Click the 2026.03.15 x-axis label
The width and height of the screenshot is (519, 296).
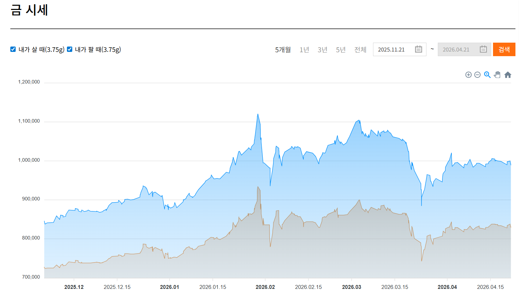pos(395,287)
